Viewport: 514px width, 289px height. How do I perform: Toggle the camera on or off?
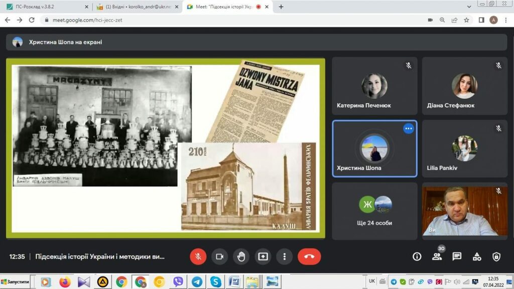coord(219,256)
